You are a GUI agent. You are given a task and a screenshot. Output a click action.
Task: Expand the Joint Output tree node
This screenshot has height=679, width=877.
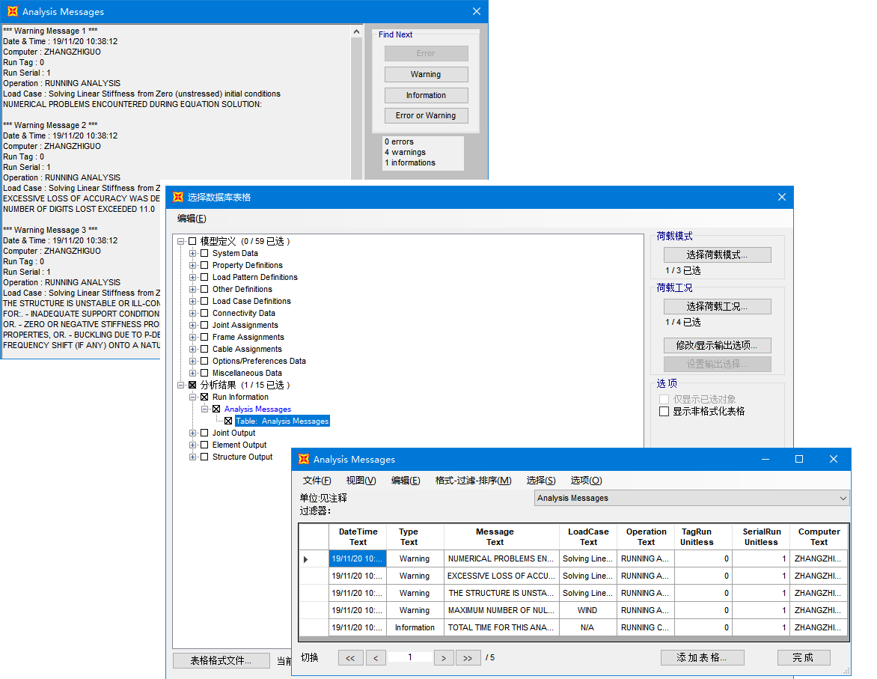[x=192, y=433]
